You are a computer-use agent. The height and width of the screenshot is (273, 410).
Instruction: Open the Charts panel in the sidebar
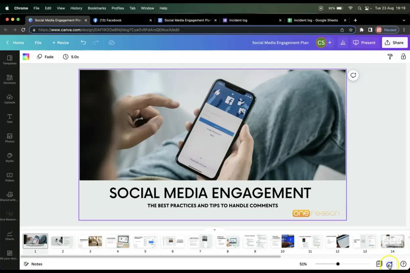10,236
